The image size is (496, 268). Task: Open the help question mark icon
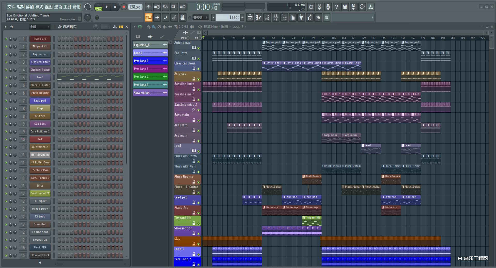tap(337, 7)
